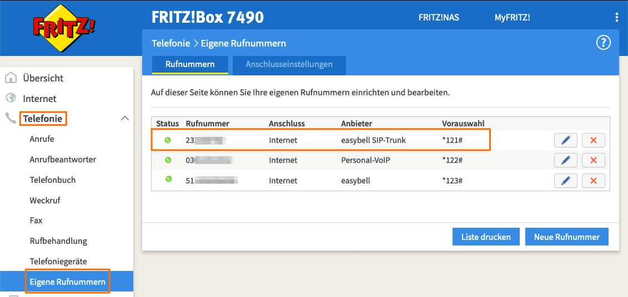Open FRITZ!NAS from the header

[x=439, y=18]
